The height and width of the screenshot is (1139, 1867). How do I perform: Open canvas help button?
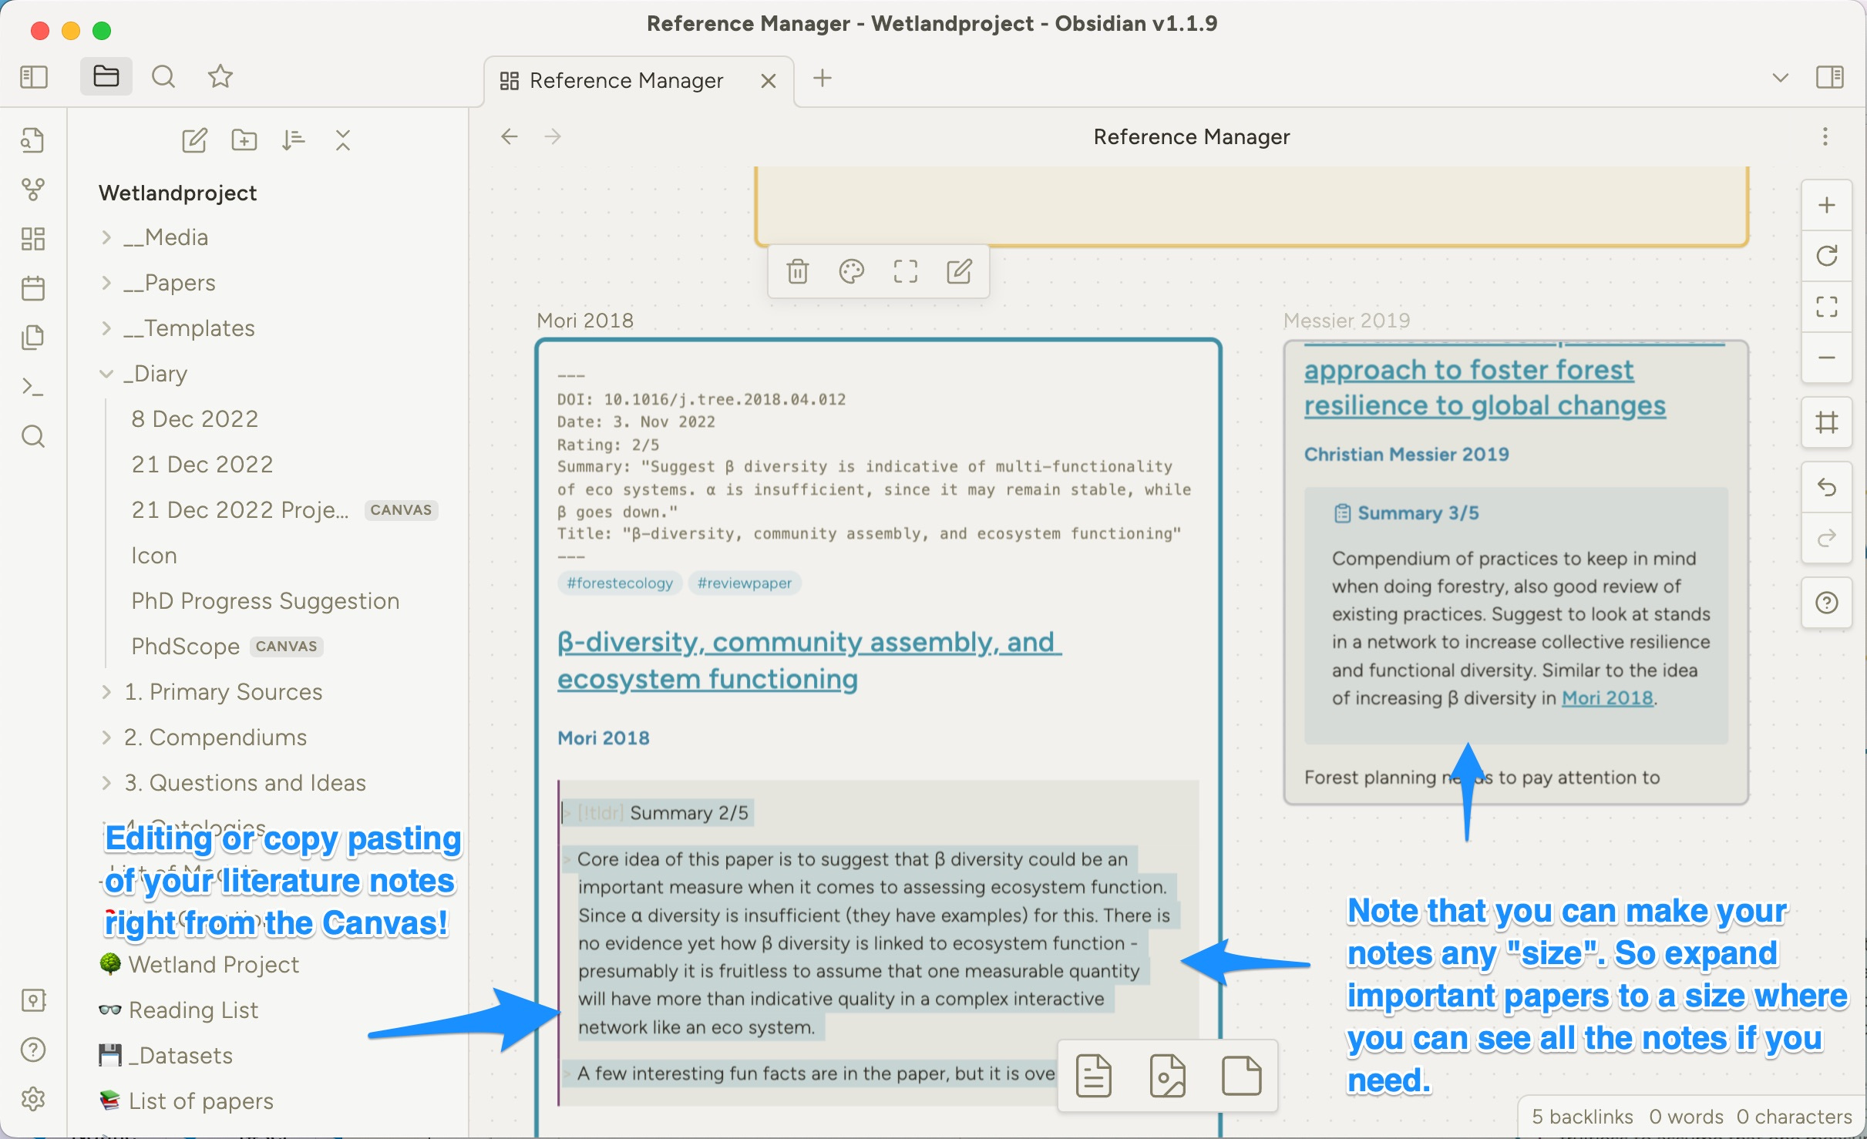(1827, 603)
